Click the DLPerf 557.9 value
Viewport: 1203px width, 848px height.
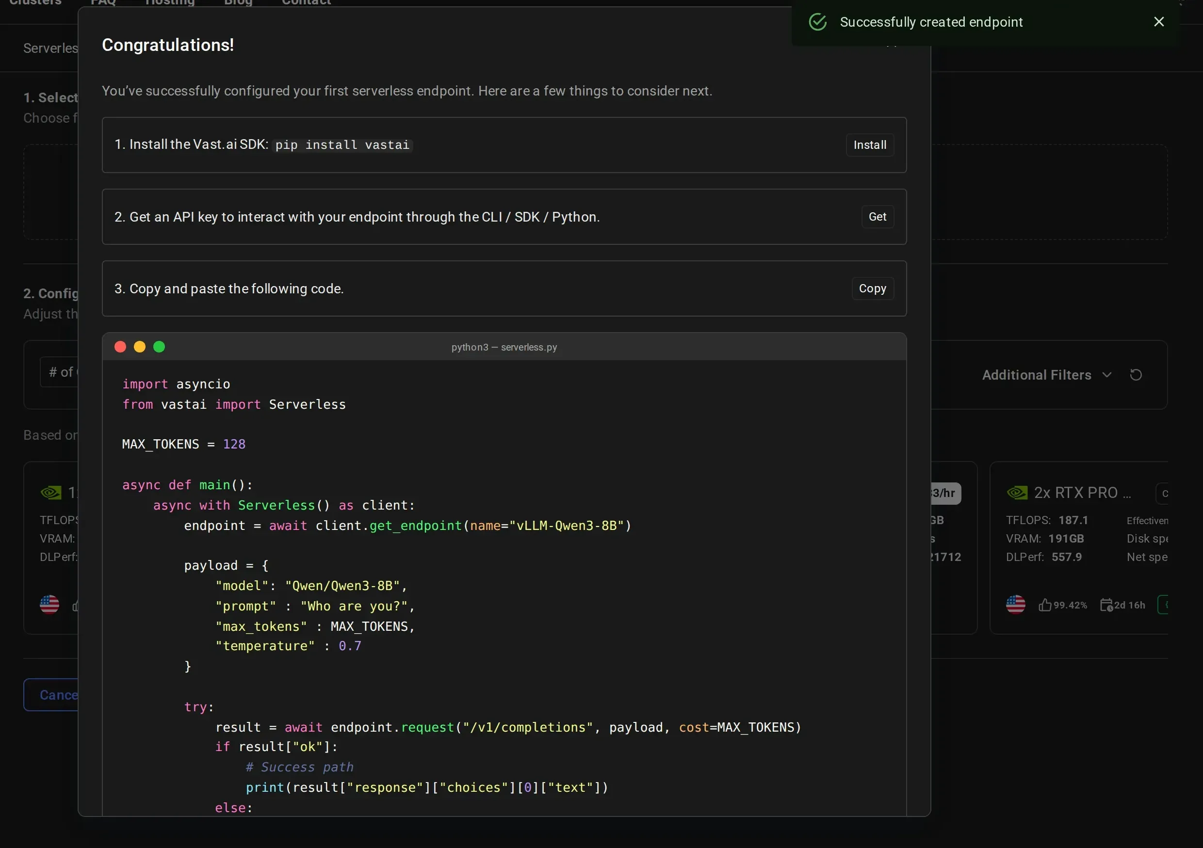pos(1066,557)
